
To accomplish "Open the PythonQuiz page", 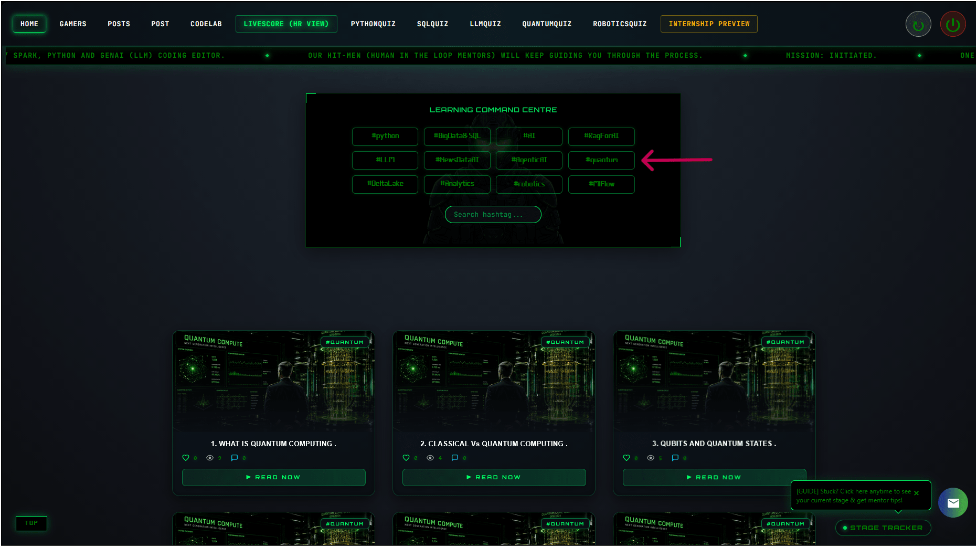I will (374, 24).
